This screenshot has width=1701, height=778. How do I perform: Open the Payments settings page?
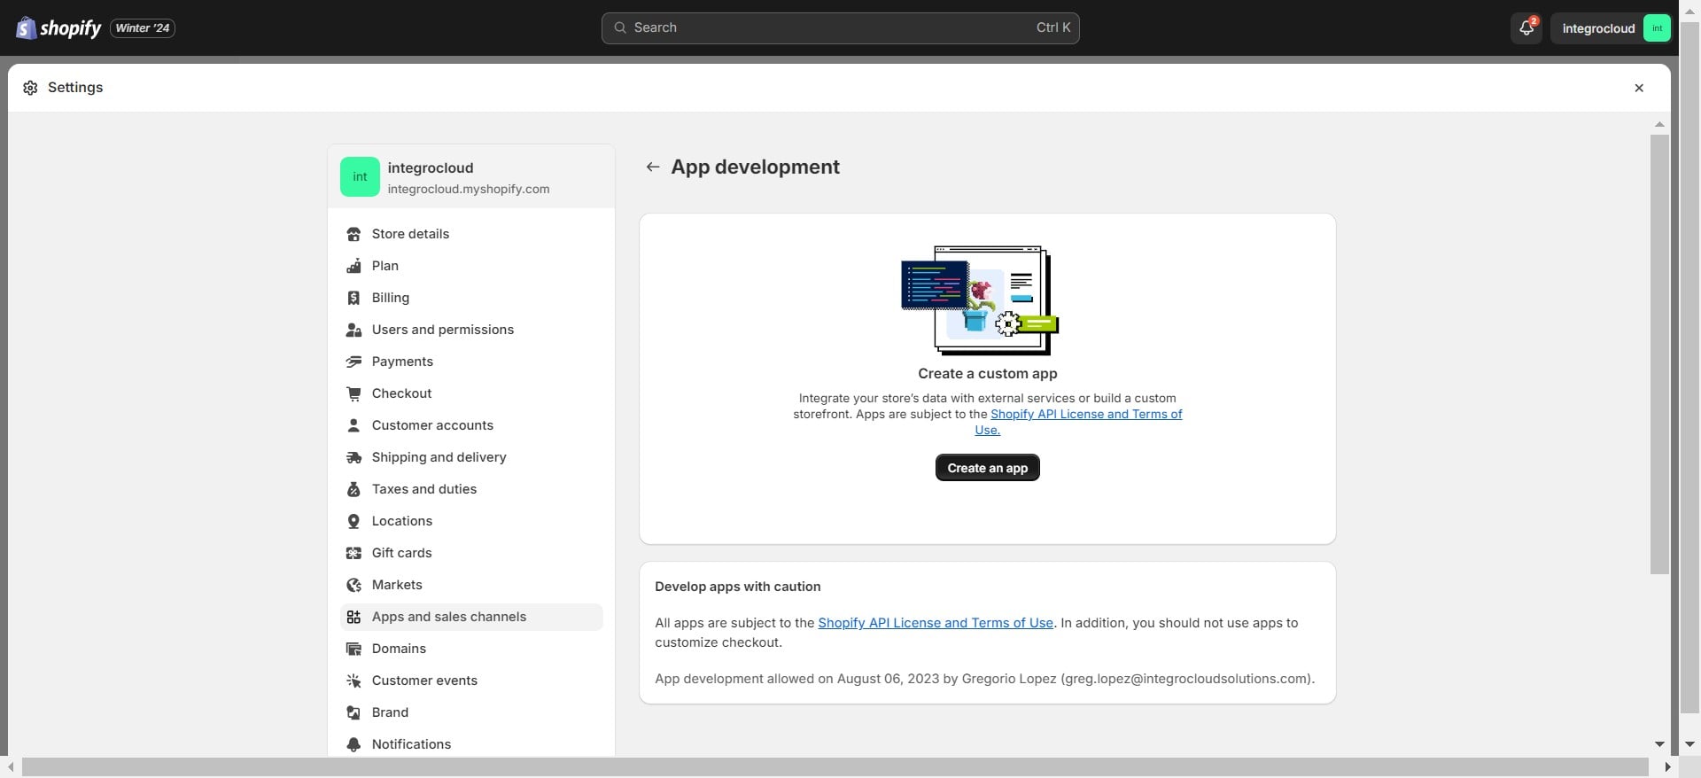click(402, 362)
